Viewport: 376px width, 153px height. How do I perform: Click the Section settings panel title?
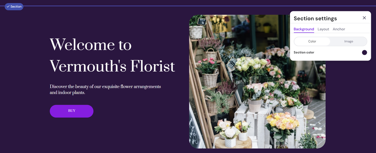(315, 18)
